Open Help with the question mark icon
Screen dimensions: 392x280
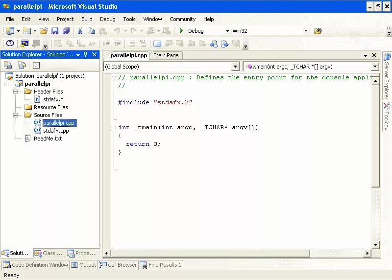10,43
